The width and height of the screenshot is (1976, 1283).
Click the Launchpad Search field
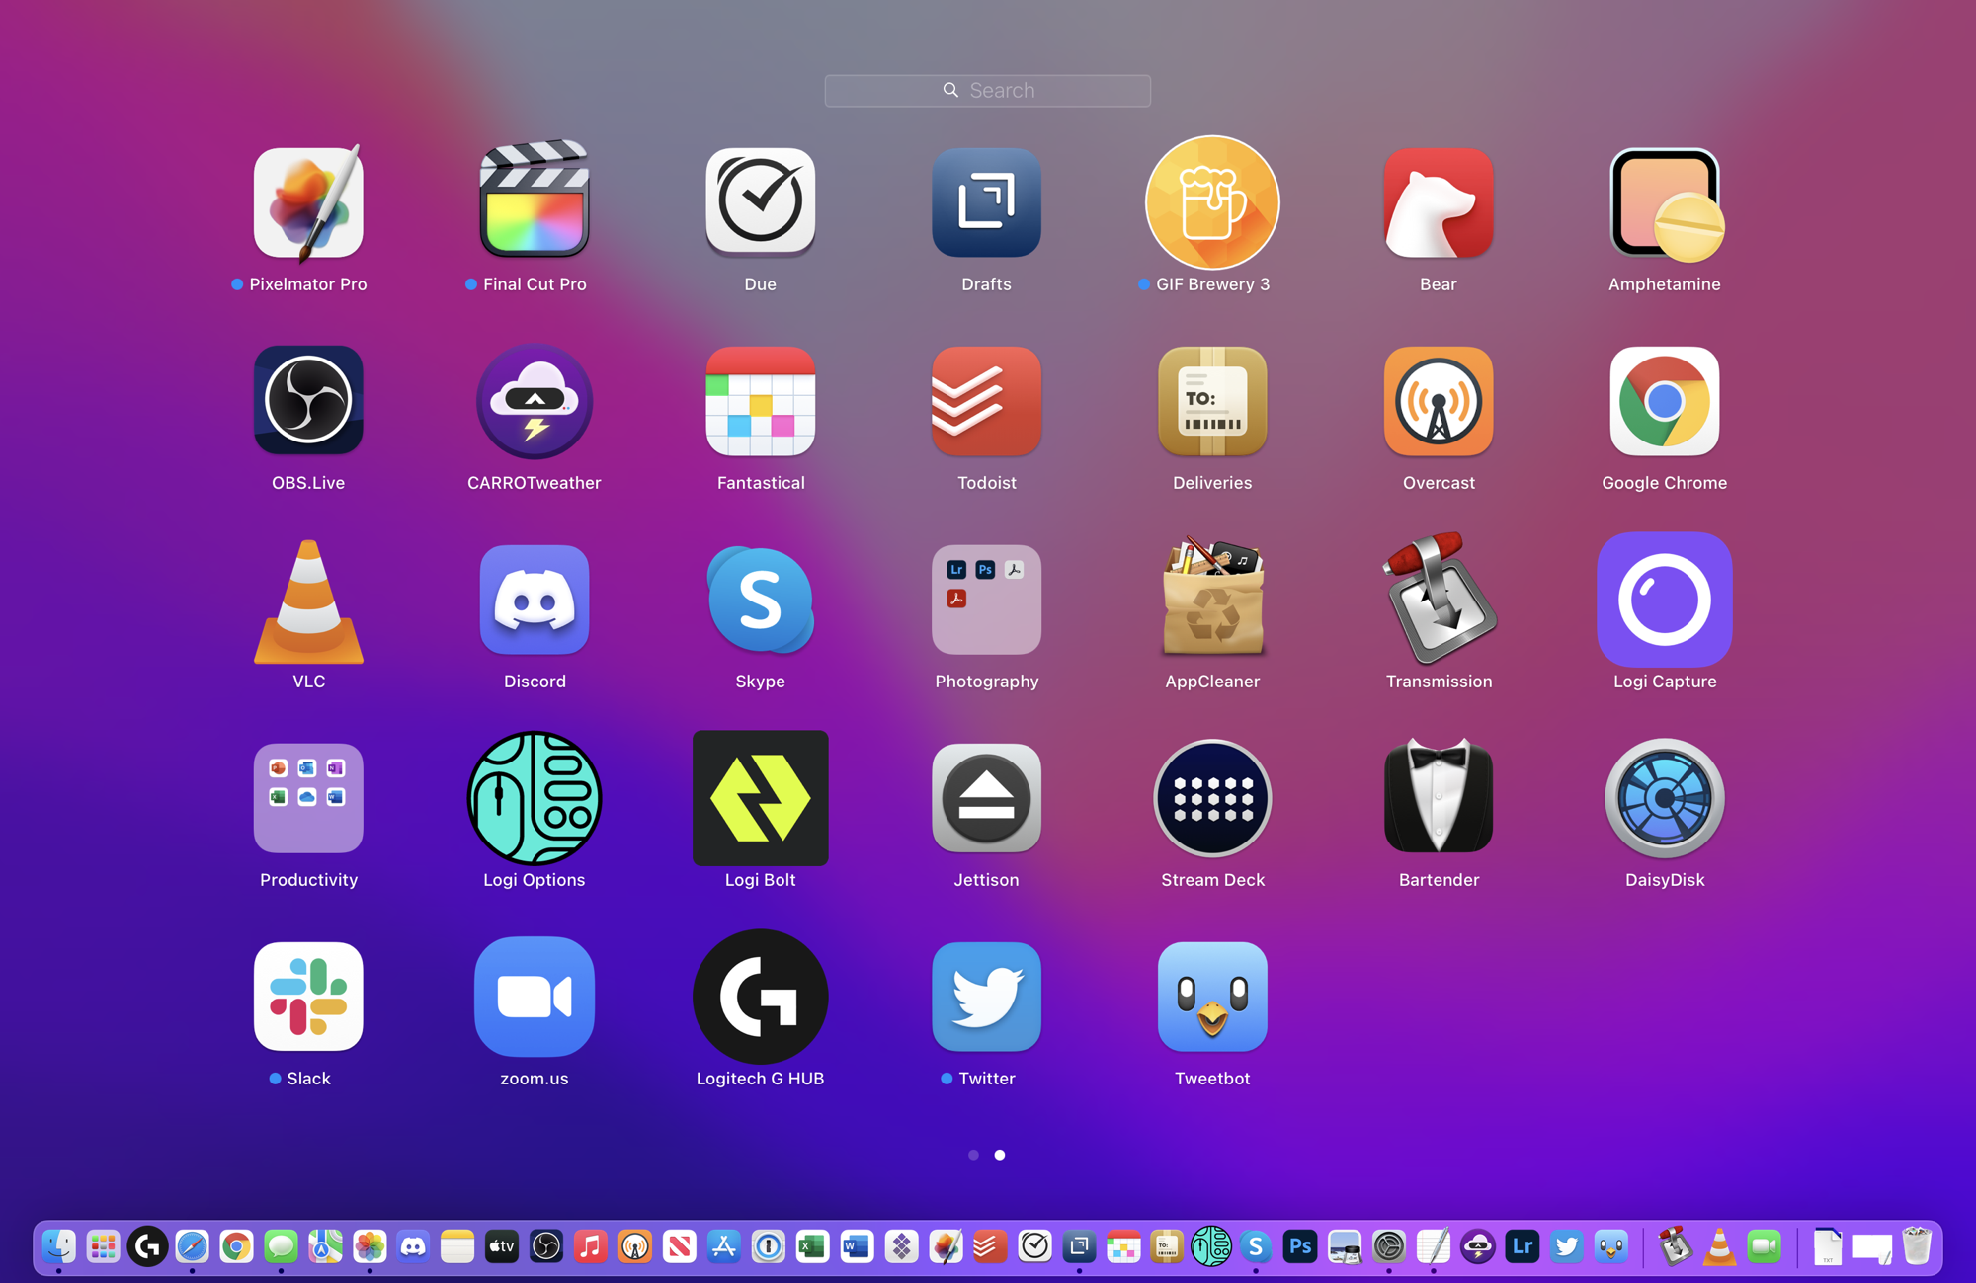(x=988, y=91)
